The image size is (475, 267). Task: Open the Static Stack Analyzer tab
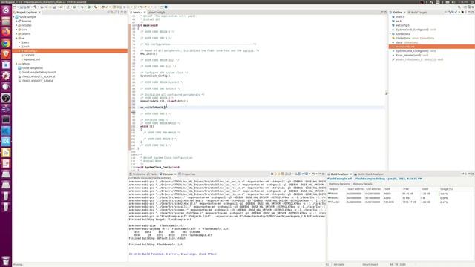369,174
